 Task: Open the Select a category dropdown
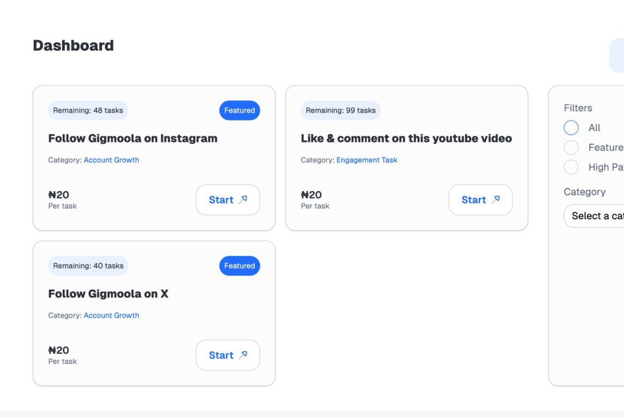coord(594,216)
